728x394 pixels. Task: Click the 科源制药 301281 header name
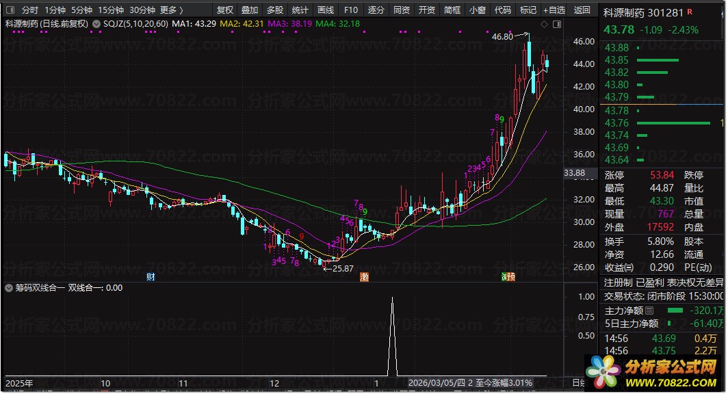(643, 13)
